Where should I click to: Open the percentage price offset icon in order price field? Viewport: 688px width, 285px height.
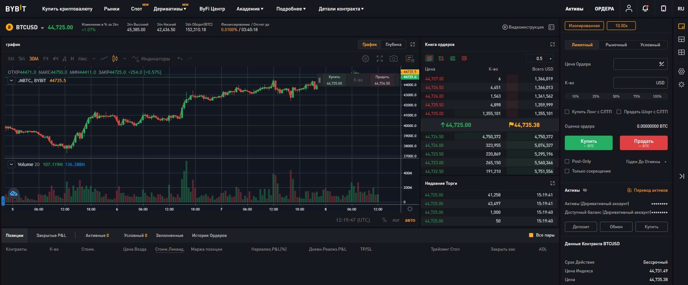[x=662, y=64]
